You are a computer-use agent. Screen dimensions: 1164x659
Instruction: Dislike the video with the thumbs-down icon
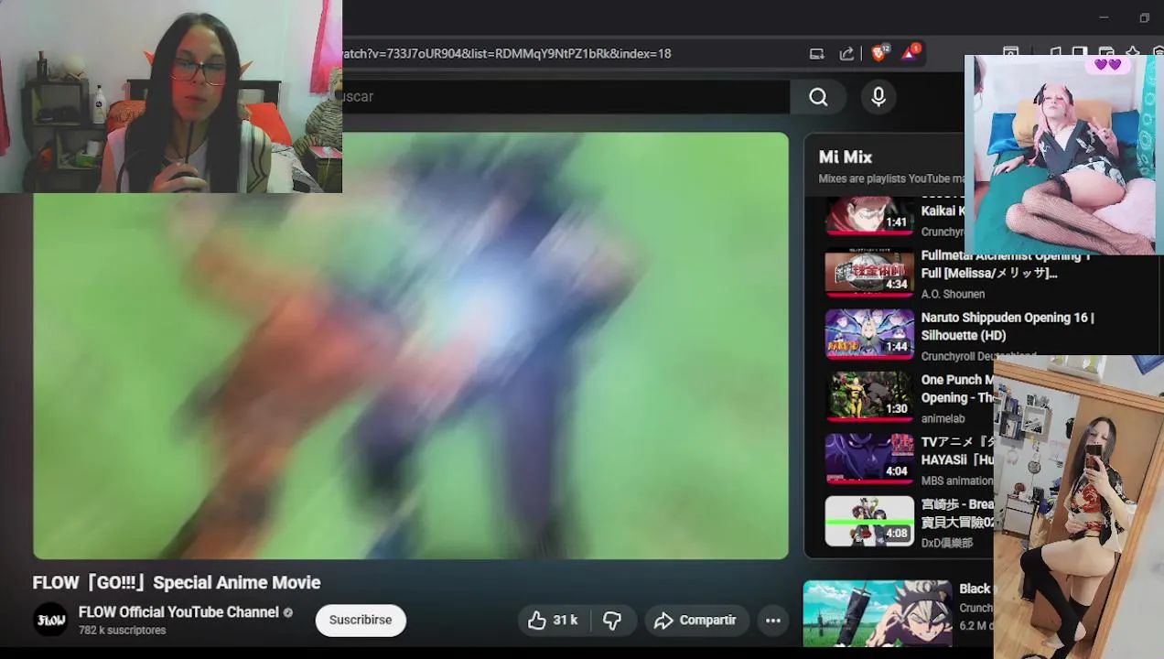tap(612, 621)
